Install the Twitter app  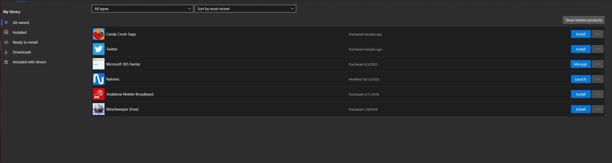coord(581,49)
